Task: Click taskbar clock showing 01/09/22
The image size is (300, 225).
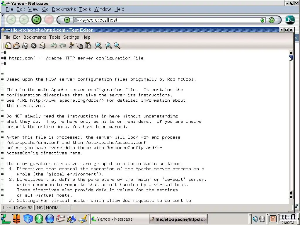Action: tap(288, 219)
